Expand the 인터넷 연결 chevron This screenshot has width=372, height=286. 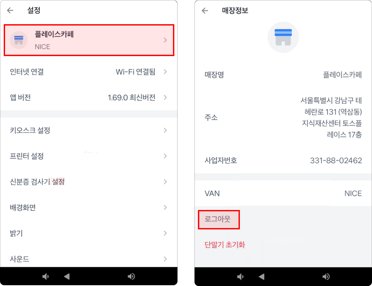(x=165, y=72)
